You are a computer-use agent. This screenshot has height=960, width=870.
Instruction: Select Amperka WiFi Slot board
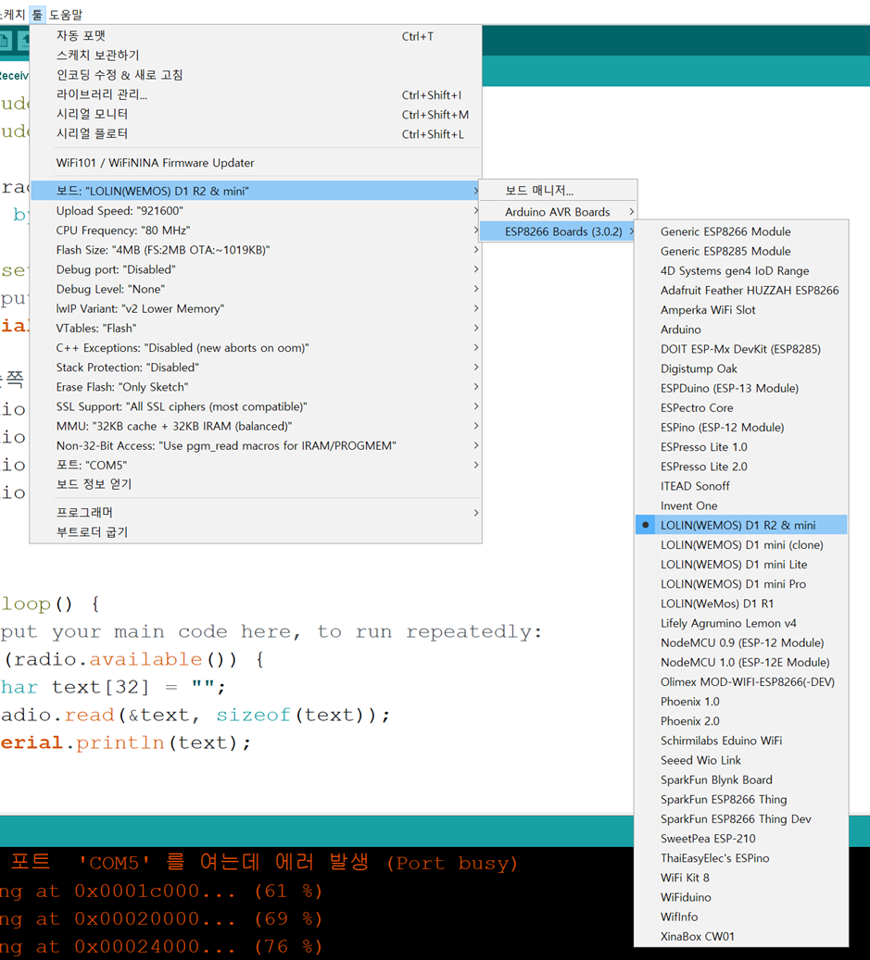click(x=741, y=310)
